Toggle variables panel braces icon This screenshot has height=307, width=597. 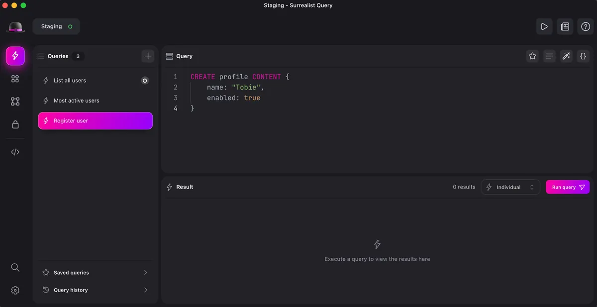point(583,56)
